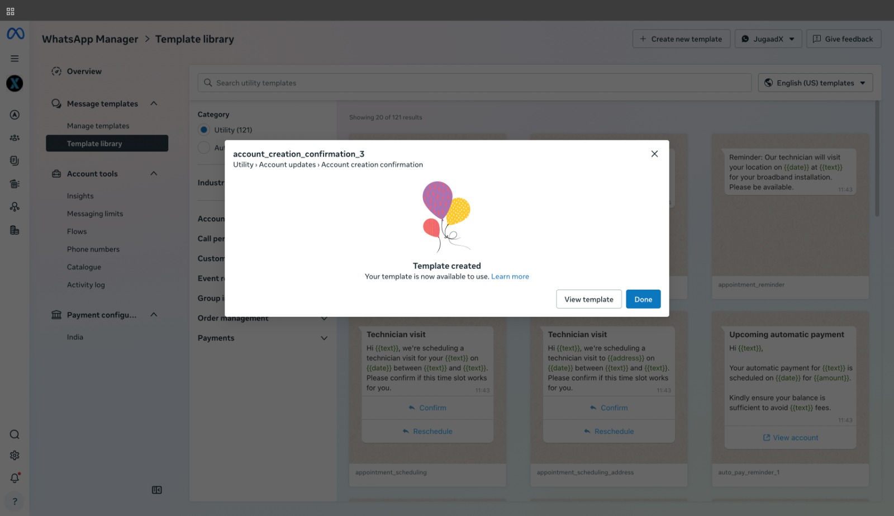Open the hamburger menu icon
The height and width of the screenshot is (516, 894).
[x=15, y=59]
